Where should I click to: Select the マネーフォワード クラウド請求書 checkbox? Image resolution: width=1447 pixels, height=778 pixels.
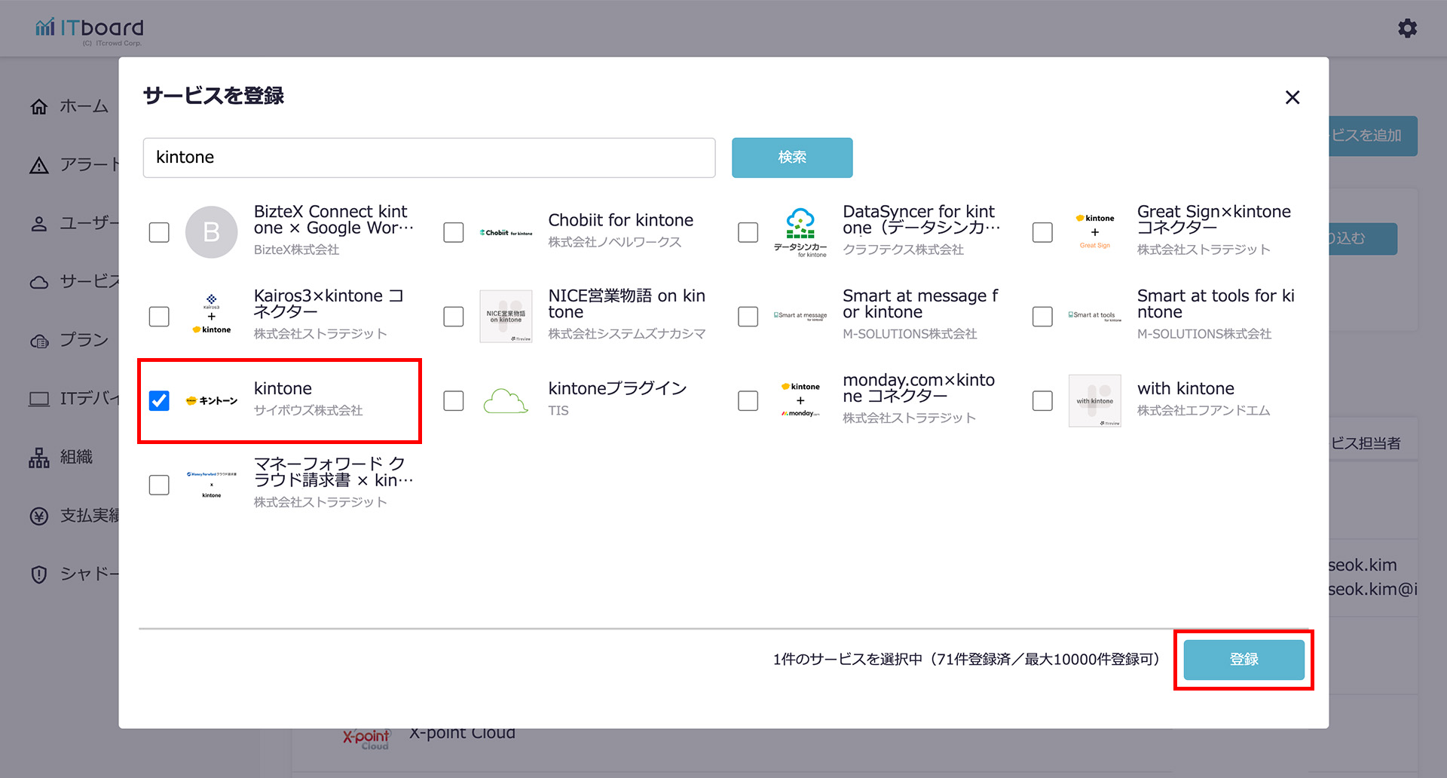pyautogui.click(x=159, y=485)
